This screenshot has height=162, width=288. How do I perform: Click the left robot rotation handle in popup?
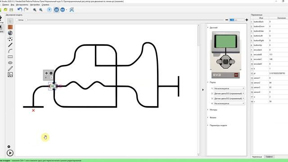[x=46, y=73]
